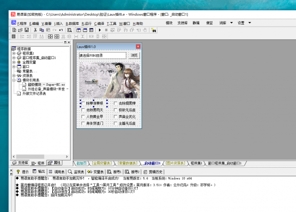Check the 去除雾雨天 checkbox
The image size is (296, 212).
(83, 110)
